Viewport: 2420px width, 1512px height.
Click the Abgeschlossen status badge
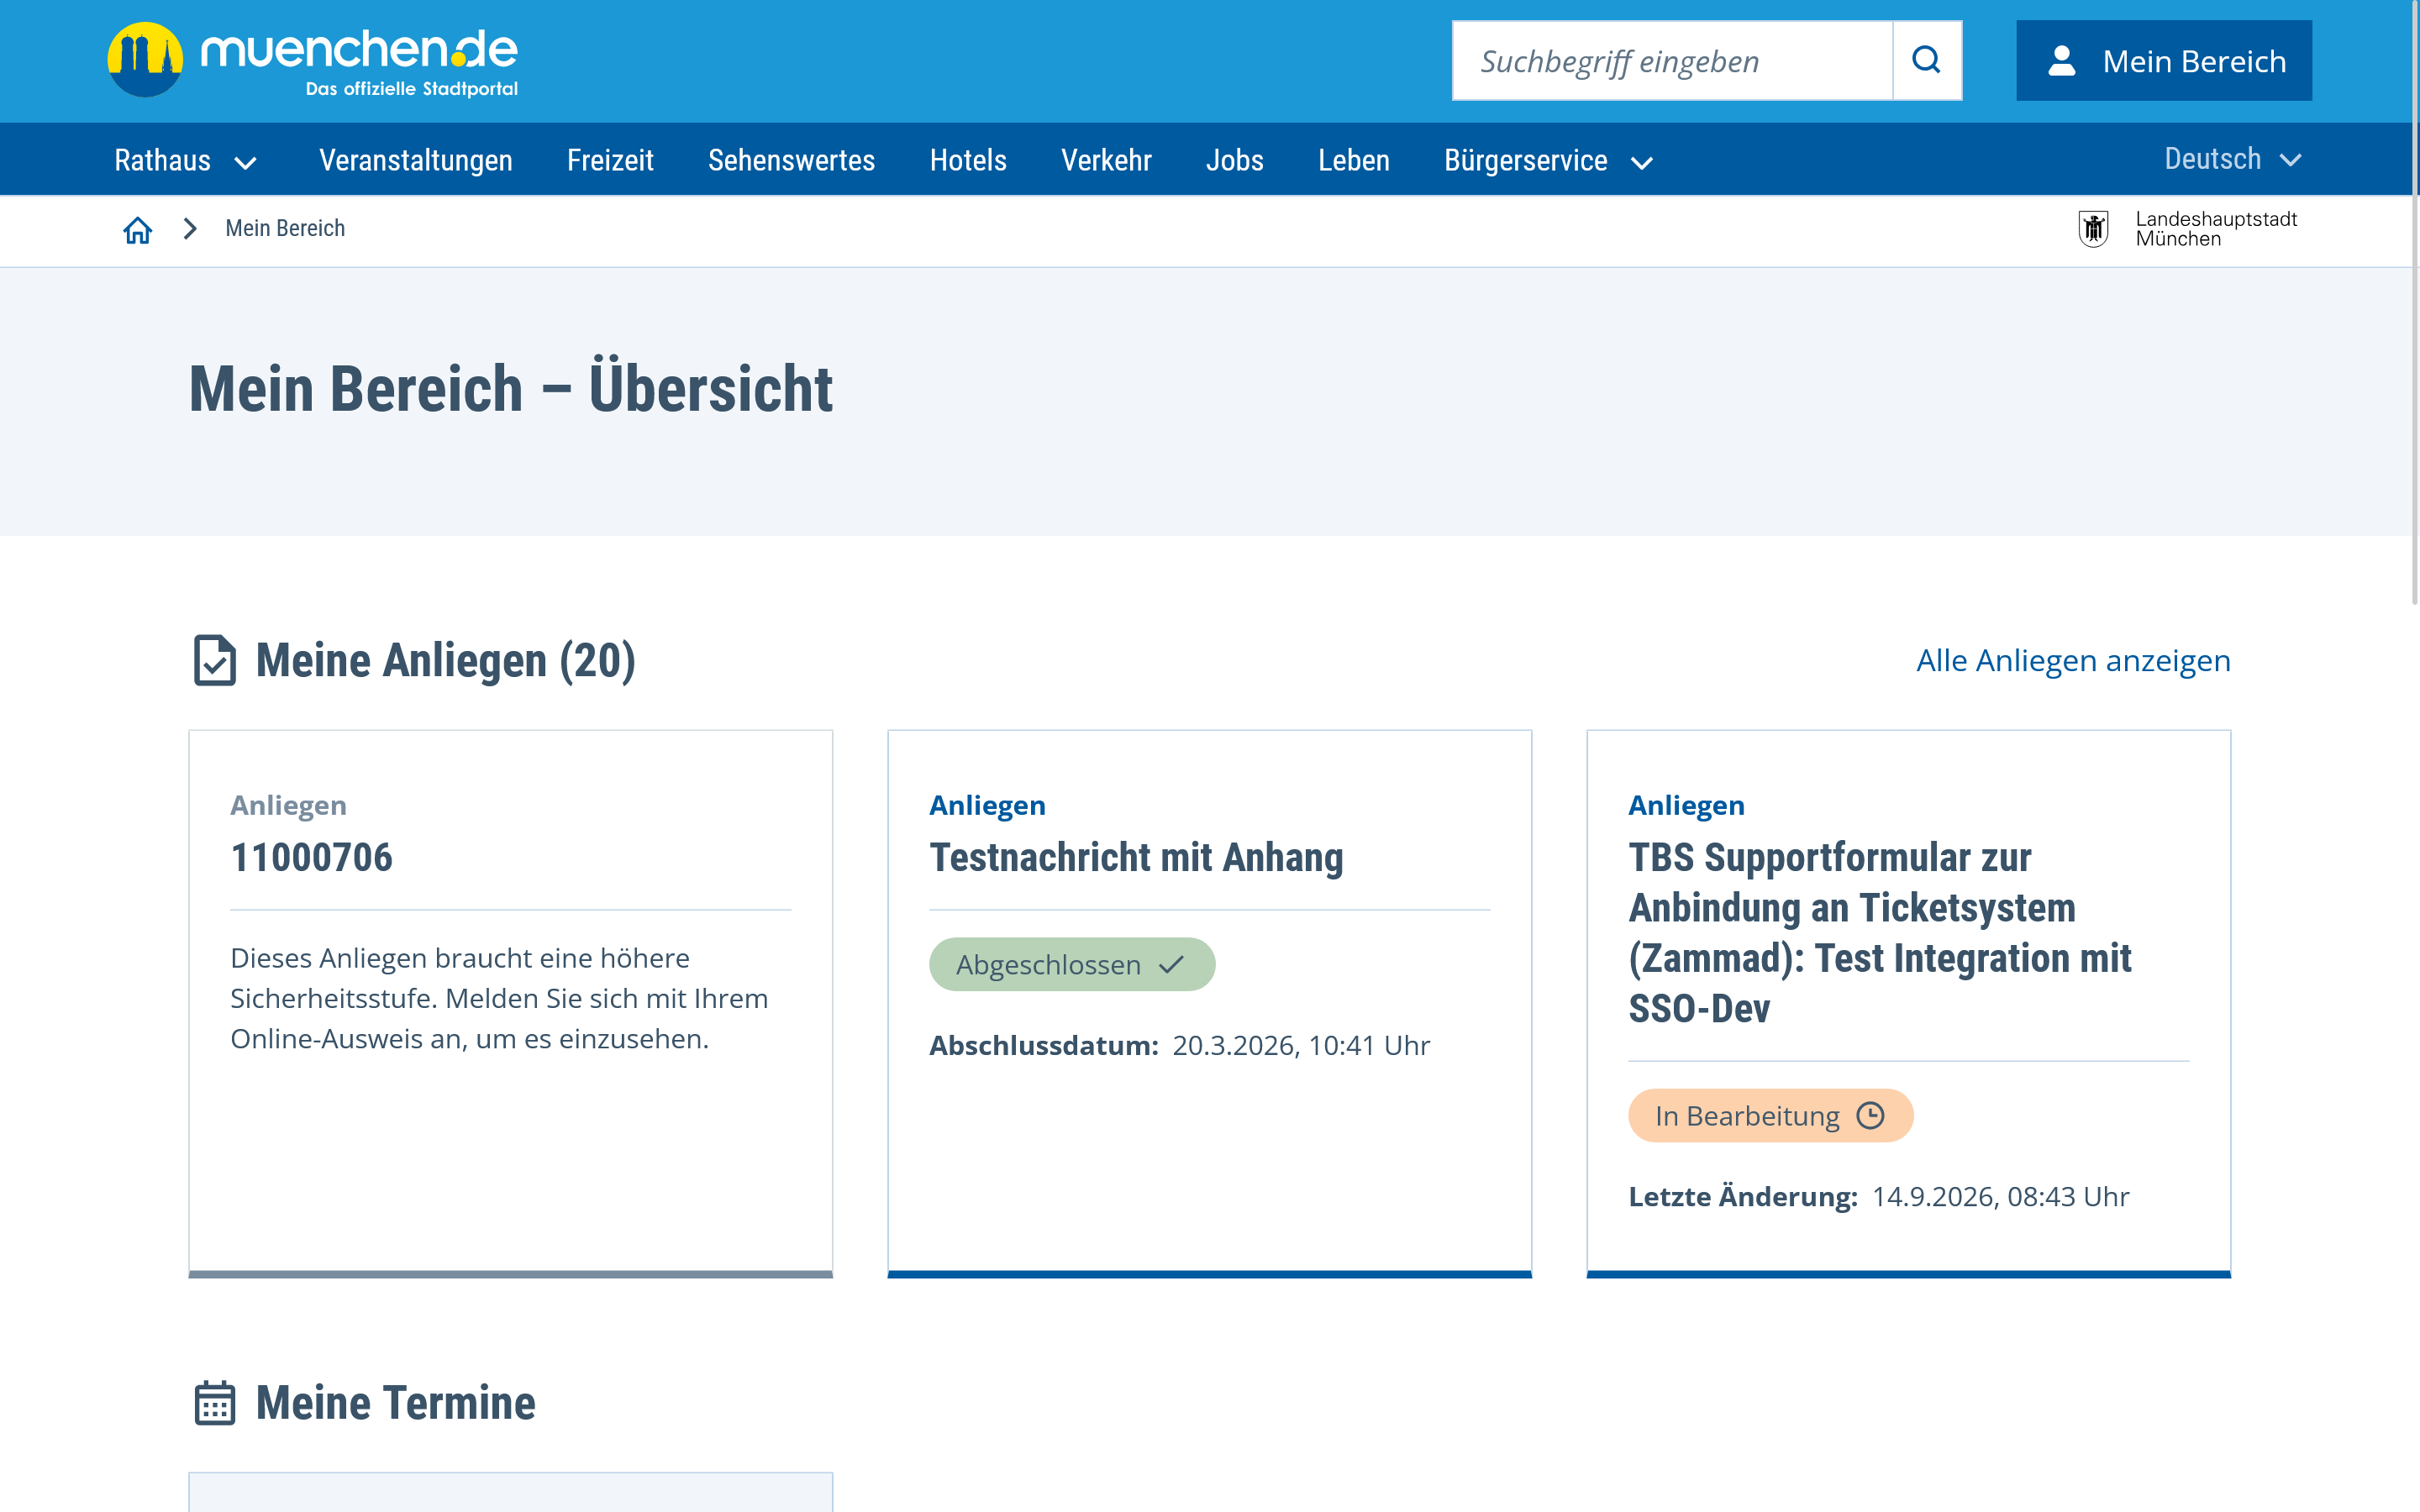pos(1072,965)
